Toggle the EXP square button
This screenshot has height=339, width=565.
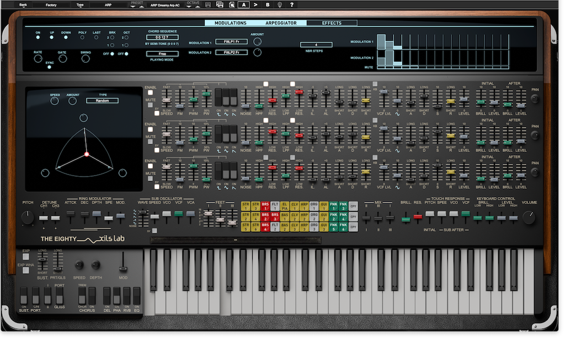pos(25,256)
